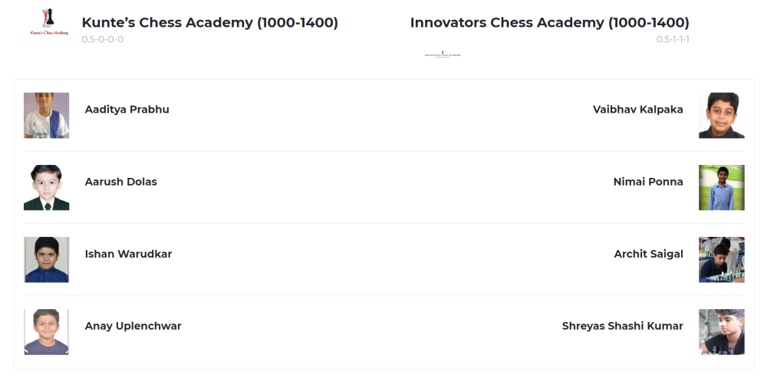Open Aarush Dolas's profile photo

46,187
